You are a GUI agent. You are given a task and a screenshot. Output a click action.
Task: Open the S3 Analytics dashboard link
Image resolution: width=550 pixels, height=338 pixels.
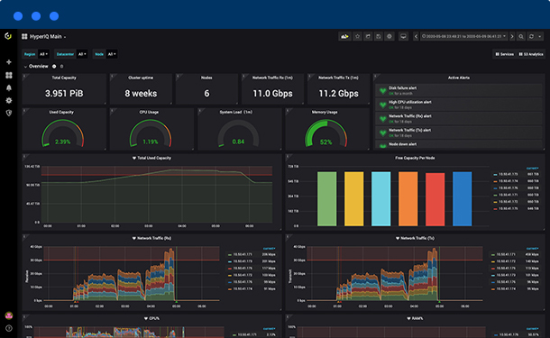click(531, 54)
